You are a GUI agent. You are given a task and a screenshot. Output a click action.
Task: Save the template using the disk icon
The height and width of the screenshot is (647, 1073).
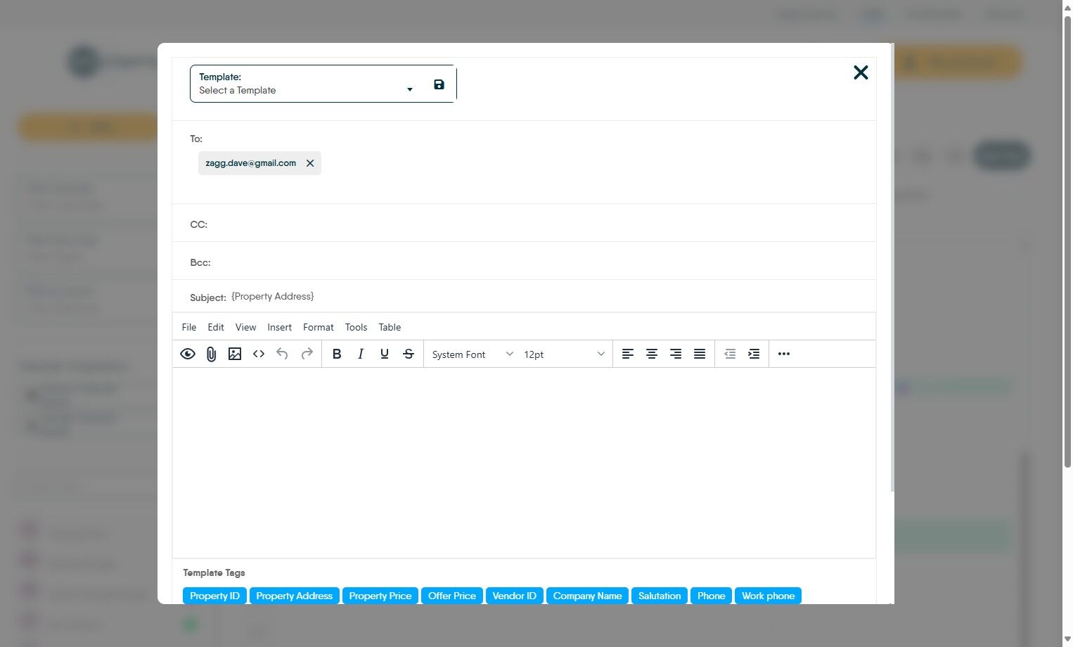439,84
